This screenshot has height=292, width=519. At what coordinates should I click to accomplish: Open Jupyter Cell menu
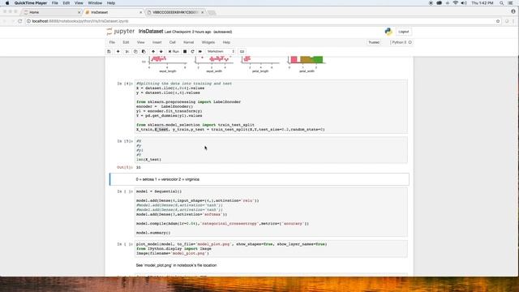pos(173,42)
